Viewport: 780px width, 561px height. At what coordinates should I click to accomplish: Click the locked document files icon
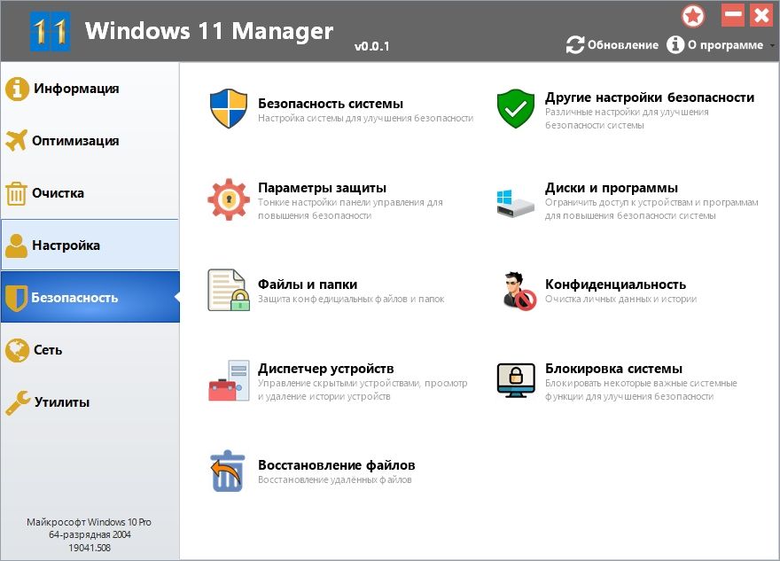[229, 290]
